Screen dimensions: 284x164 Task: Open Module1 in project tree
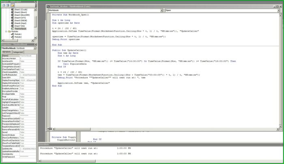[x=18, y=34]
